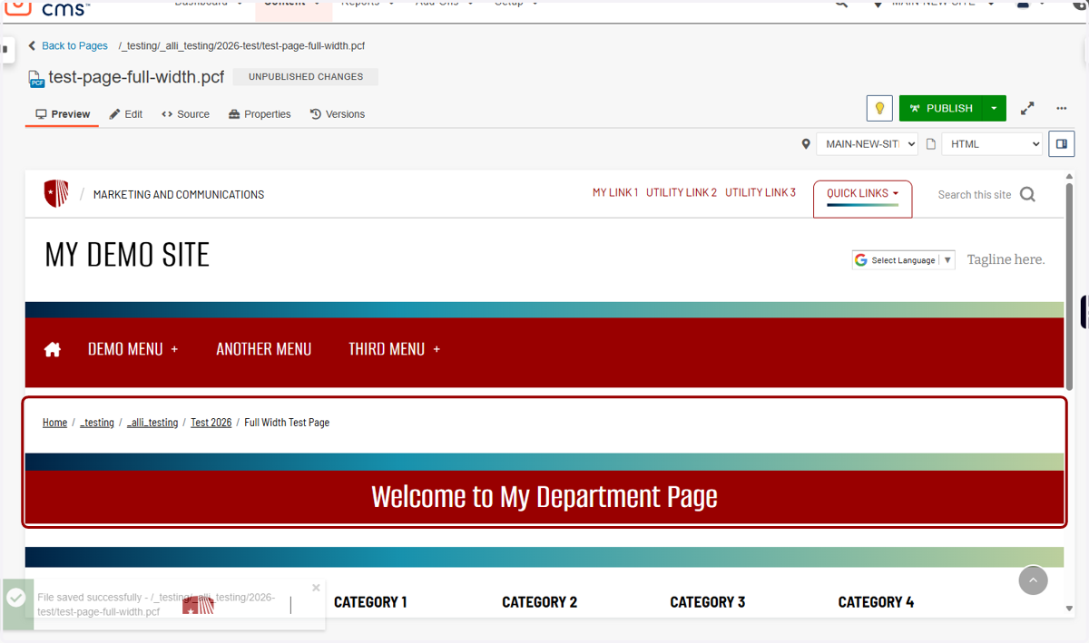
Task: Click the search magnifier in site header
Action: (1027, 194)
